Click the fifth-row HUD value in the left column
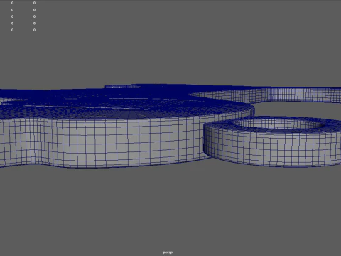Image resolution: width=341 pixels, height=256 pixels. point(12,30)
